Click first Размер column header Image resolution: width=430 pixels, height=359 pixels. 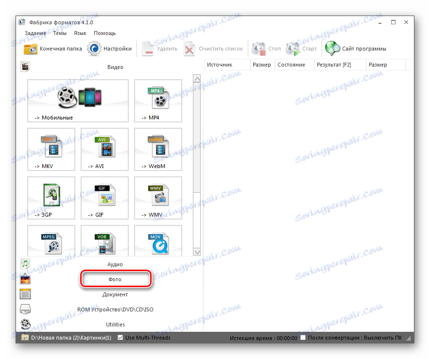click(262, 65)
